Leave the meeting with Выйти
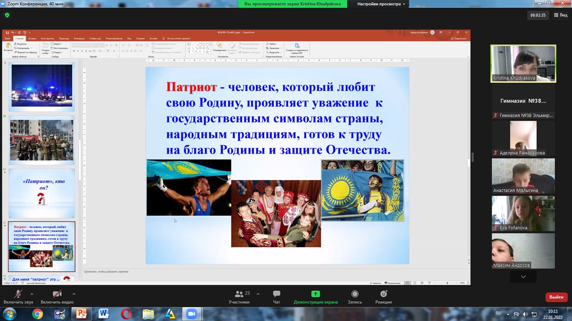The image size is (572, 321). [x=556, y=297]
